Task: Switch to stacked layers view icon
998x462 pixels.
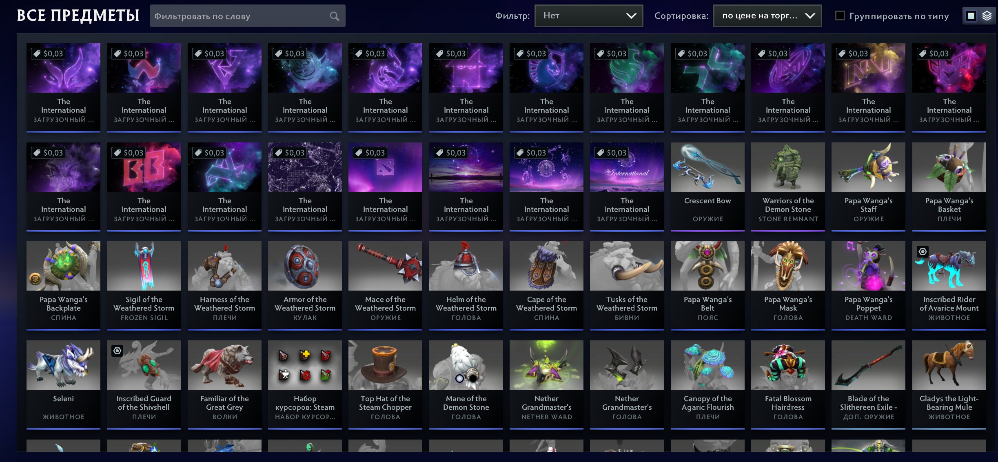Action: point(987,16)
